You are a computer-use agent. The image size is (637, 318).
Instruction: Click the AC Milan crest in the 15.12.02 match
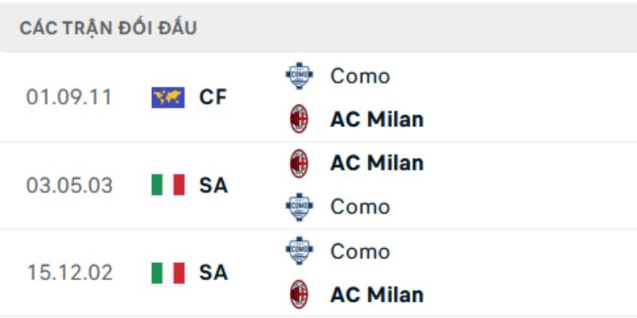(299, 294)
